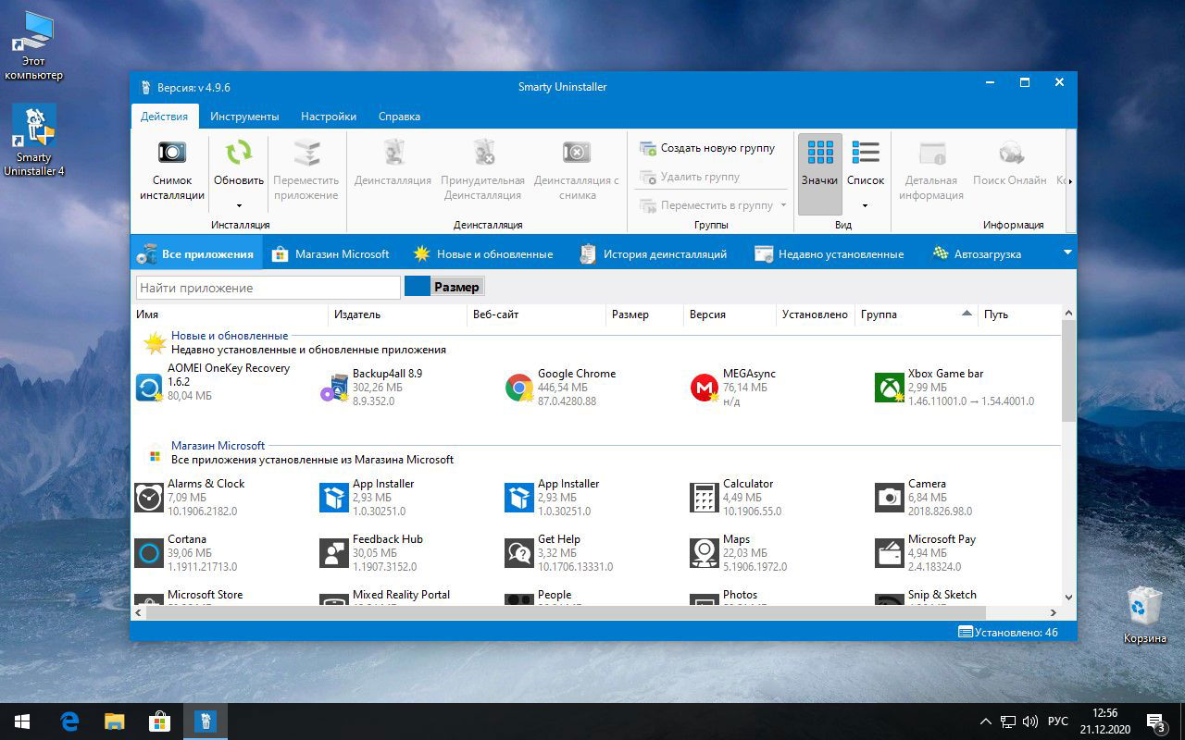The image size is (1185, 740).
Task: Select the Microsoft Pay icon
Action: point(890,552)
